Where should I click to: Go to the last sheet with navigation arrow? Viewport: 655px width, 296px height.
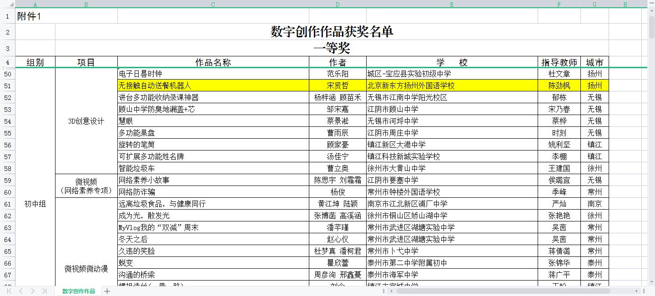[44, 291]
